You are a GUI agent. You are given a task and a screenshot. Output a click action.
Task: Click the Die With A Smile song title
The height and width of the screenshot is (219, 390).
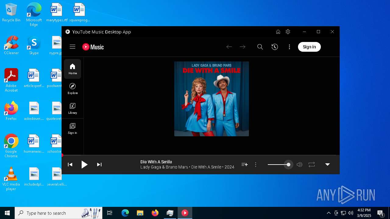(x=156, y=162)
